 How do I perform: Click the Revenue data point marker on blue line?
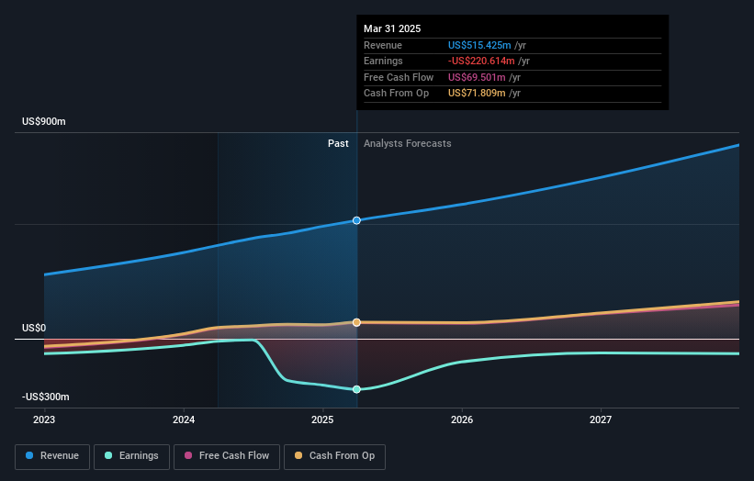point(356,220)
